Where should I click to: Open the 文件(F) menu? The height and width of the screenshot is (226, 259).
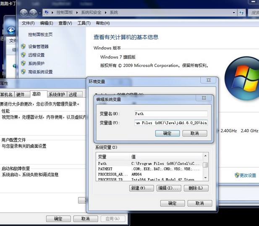28,23
